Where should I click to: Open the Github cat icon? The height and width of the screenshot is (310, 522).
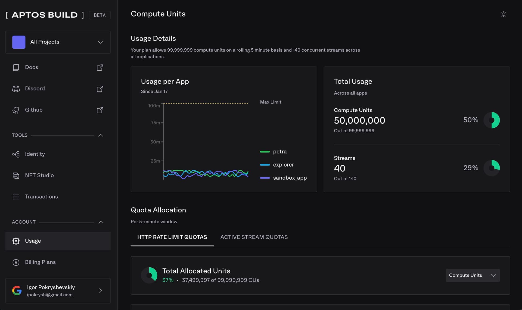[x=16, y=110]
